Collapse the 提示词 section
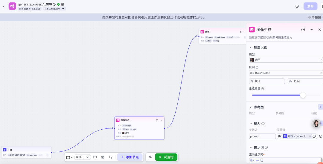The height and width of the screenshot is (164, 323). (251, 147)
